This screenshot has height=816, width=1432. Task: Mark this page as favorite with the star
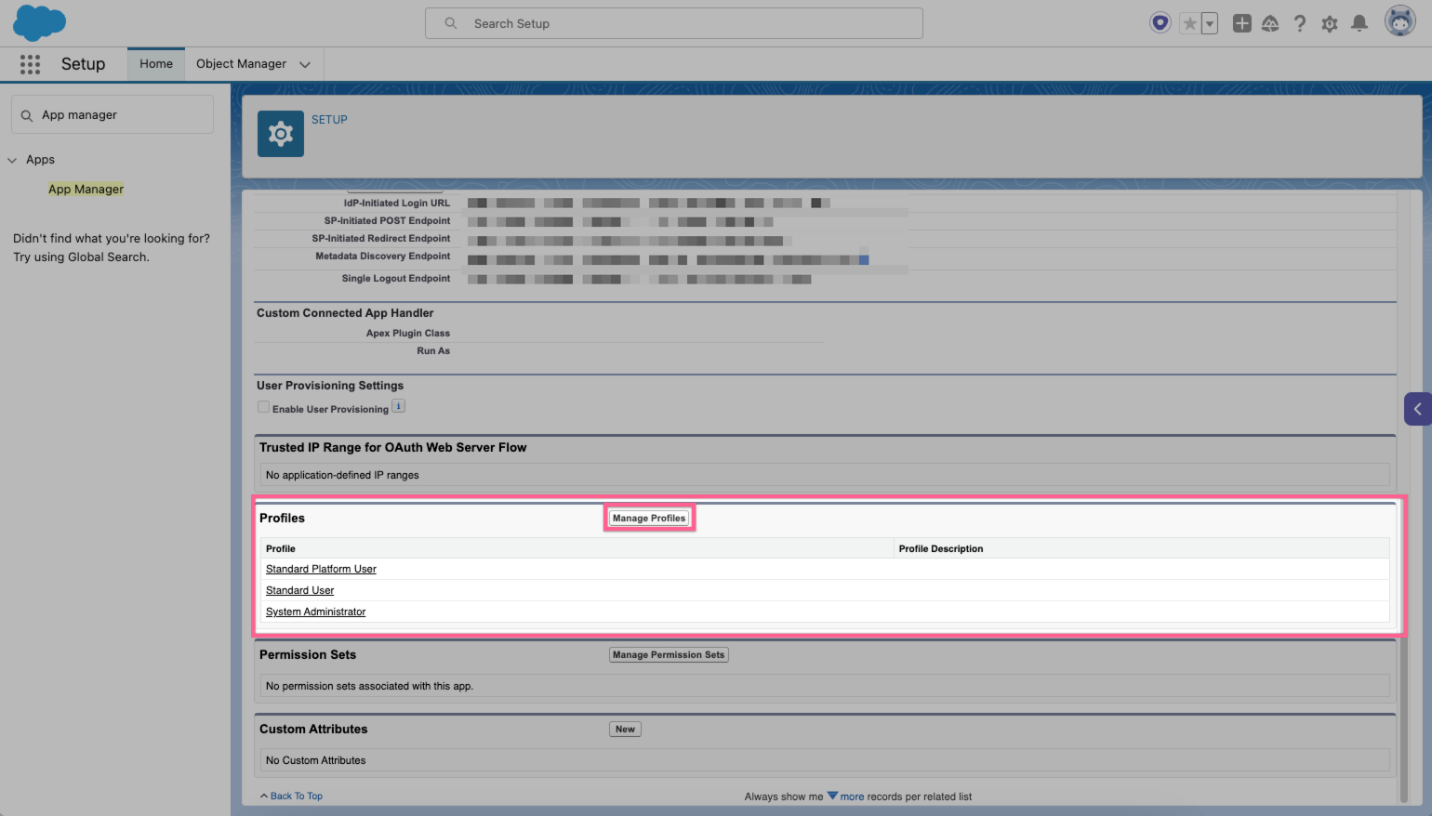pyautogui.click(x=1189, y=21)
